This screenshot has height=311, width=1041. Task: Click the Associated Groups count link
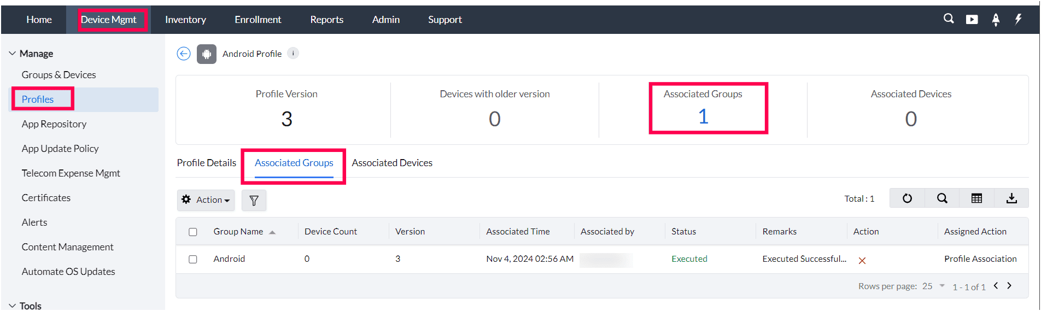click(703, 116)
